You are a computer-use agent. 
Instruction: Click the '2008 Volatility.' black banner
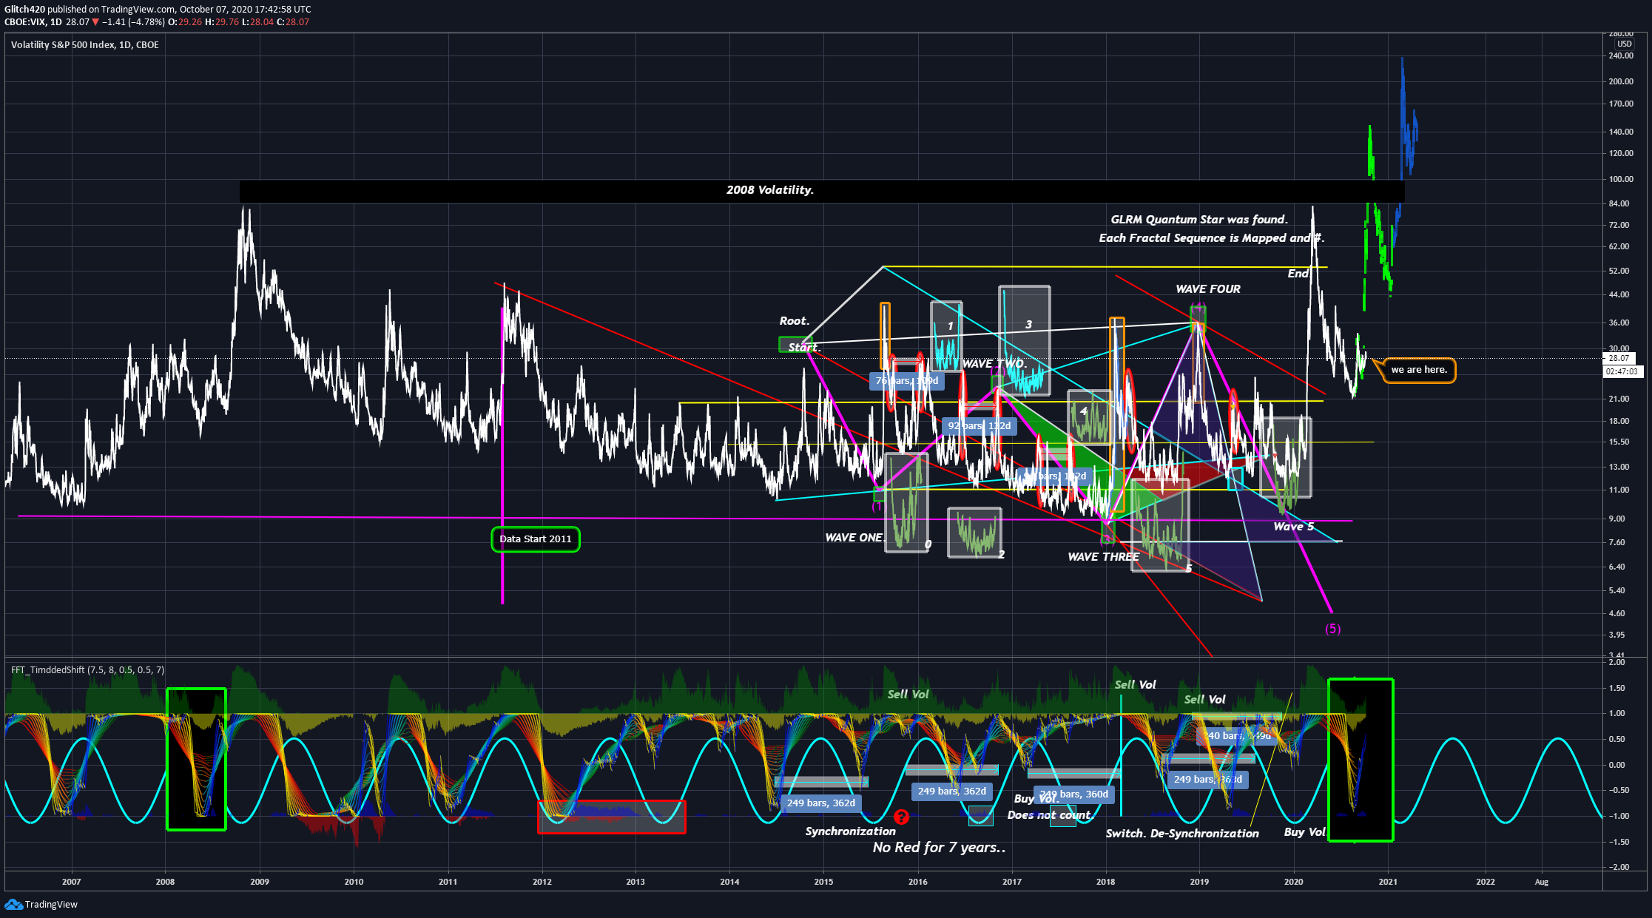click(x=821, y=191)
